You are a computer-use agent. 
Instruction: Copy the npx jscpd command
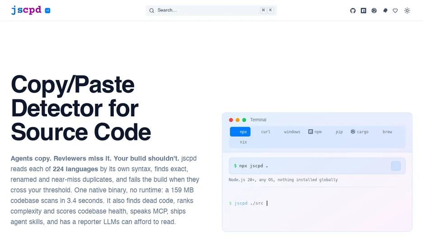396,166
